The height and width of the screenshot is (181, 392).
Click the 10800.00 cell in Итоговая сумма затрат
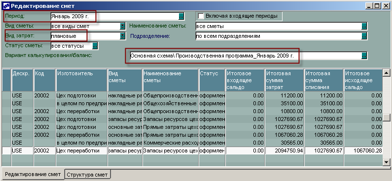pyautogui.click(x=284, y=111)
